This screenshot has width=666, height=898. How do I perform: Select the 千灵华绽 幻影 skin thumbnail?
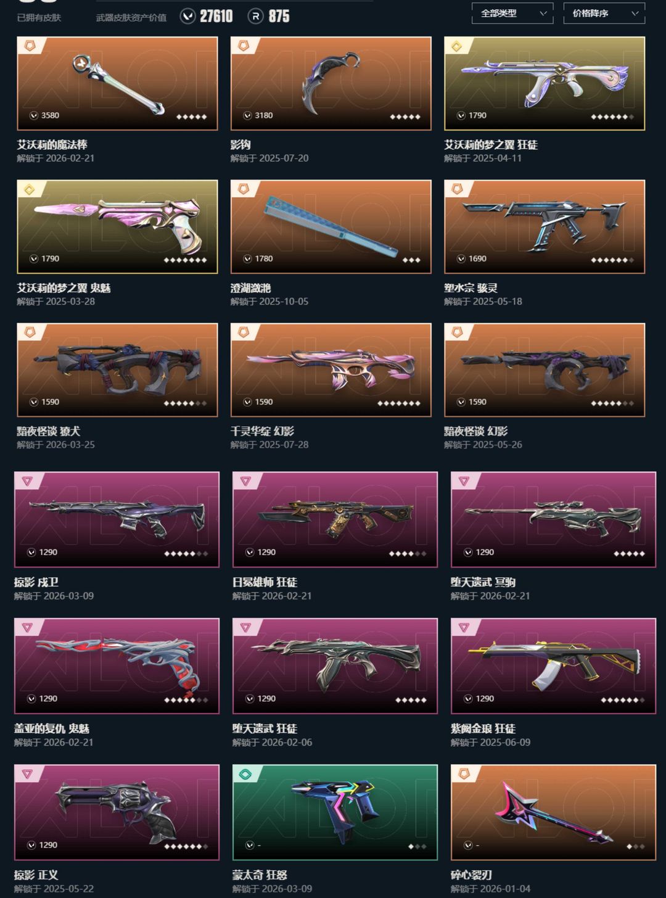point(331,370)
